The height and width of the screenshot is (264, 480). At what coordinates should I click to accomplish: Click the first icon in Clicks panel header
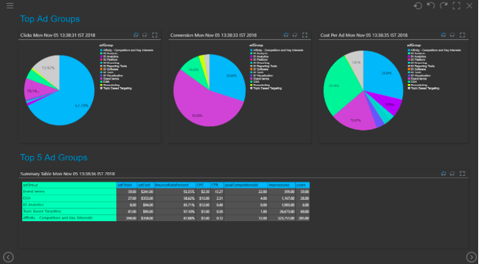pos(135,35)
